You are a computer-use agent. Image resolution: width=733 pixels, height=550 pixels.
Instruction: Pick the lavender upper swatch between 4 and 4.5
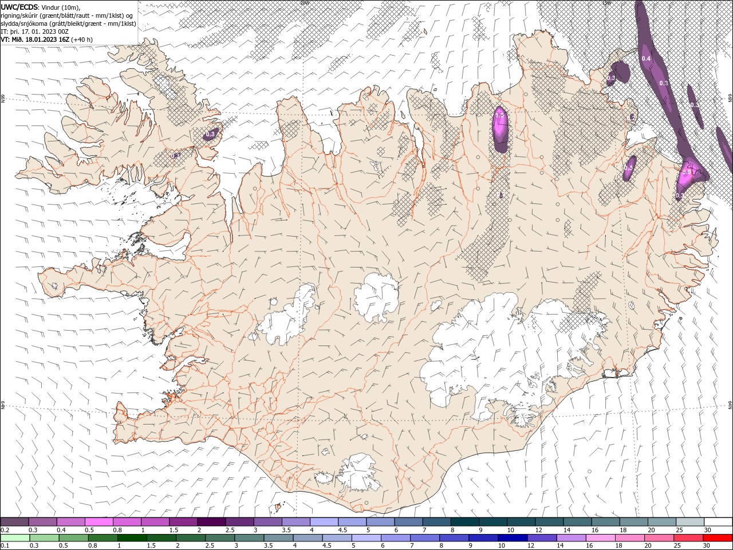(324, 521)
